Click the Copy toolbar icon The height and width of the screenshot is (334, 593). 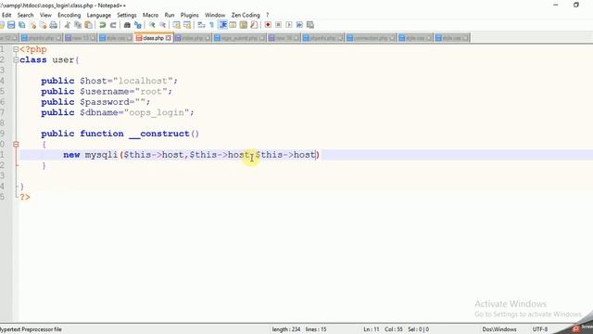pyautogui.click(x=78, y=25)
